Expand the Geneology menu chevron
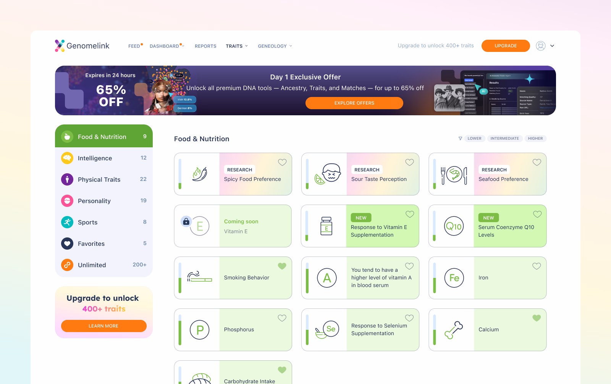 pos(291,46)
